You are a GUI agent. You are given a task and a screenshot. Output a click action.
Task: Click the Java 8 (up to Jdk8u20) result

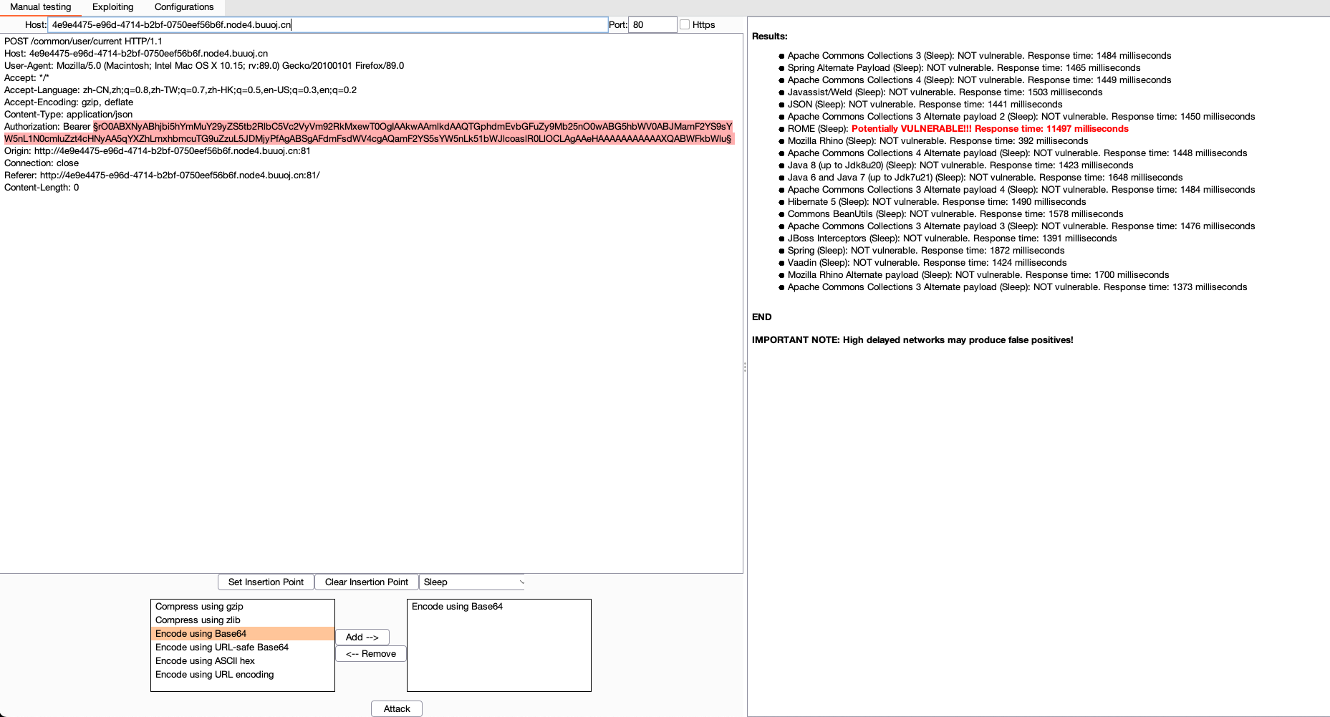click(960, 165)
